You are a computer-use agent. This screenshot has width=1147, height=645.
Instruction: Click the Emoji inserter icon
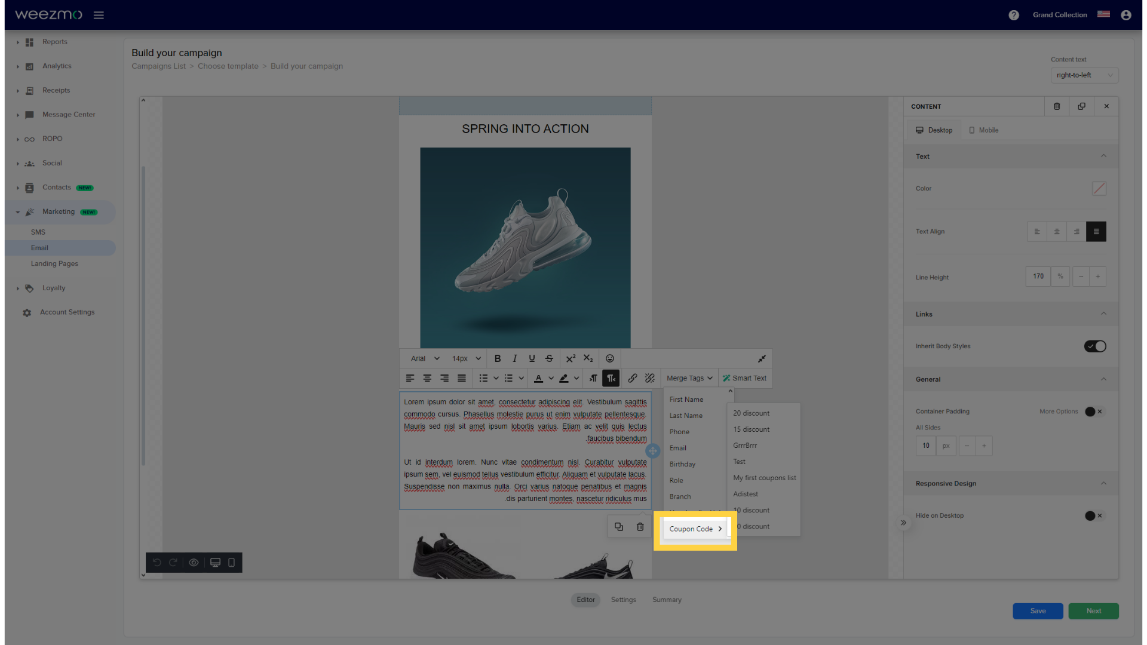pos(610,358)
